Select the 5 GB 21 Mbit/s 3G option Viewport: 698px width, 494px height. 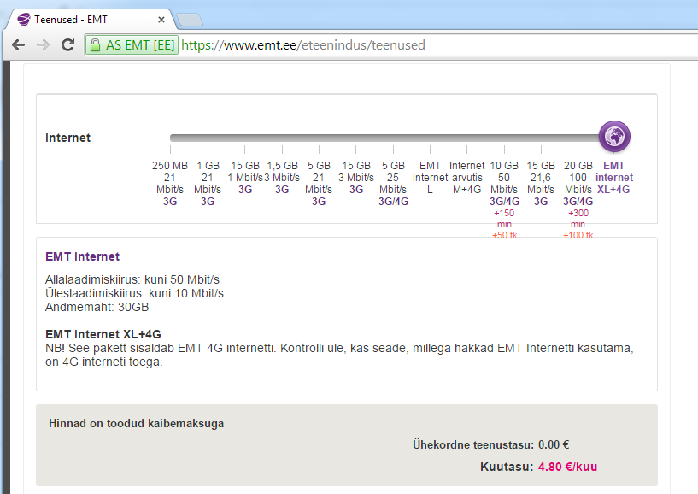[319, 183]
